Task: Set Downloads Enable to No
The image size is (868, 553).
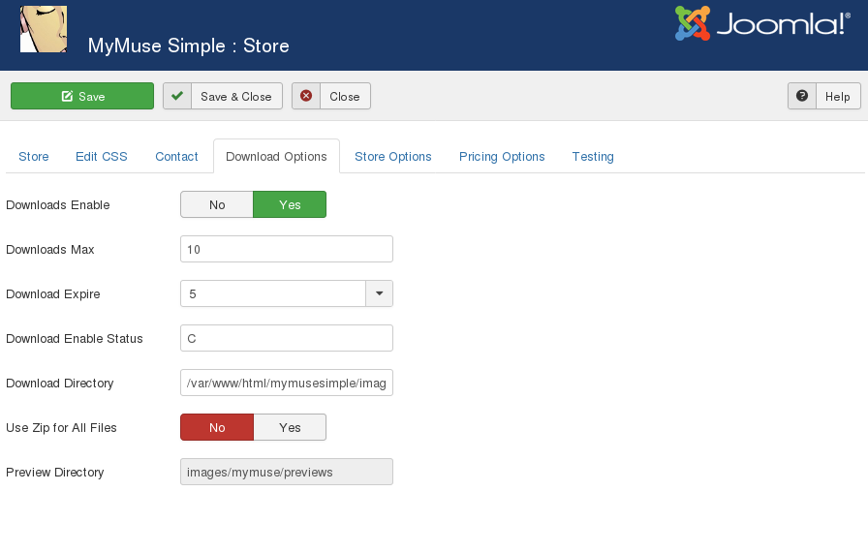Action: click(x=217, y=204)
